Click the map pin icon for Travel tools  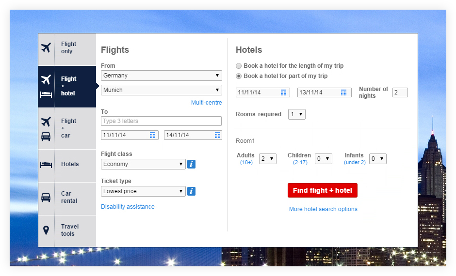pyautogui.click(x=46, y=230)
